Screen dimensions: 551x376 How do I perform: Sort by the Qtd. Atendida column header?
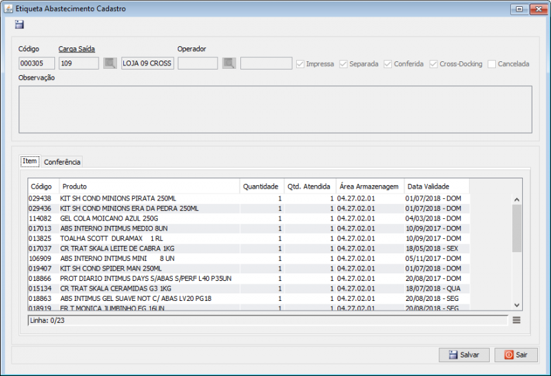pyautogui.click(x=310, y=186)
